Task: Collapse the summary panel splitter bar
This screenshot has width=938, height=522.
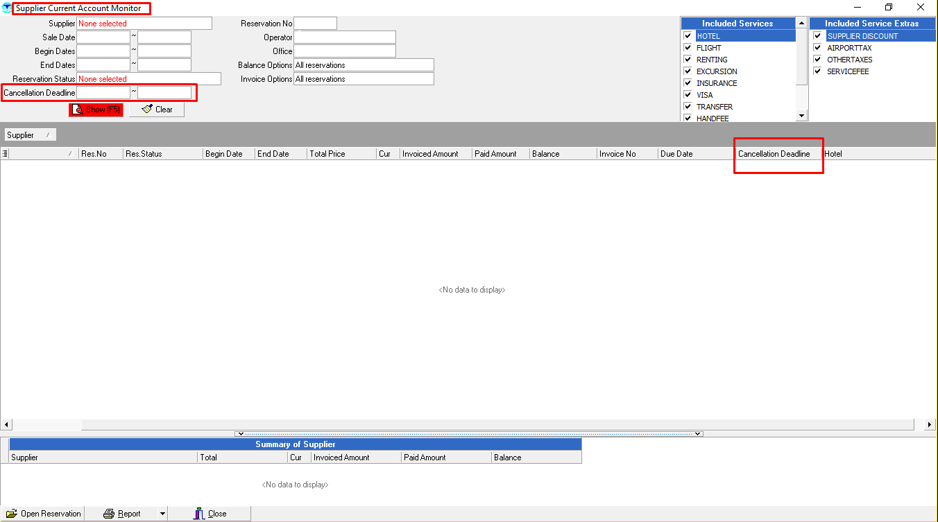Action: [x=469, y=434]
